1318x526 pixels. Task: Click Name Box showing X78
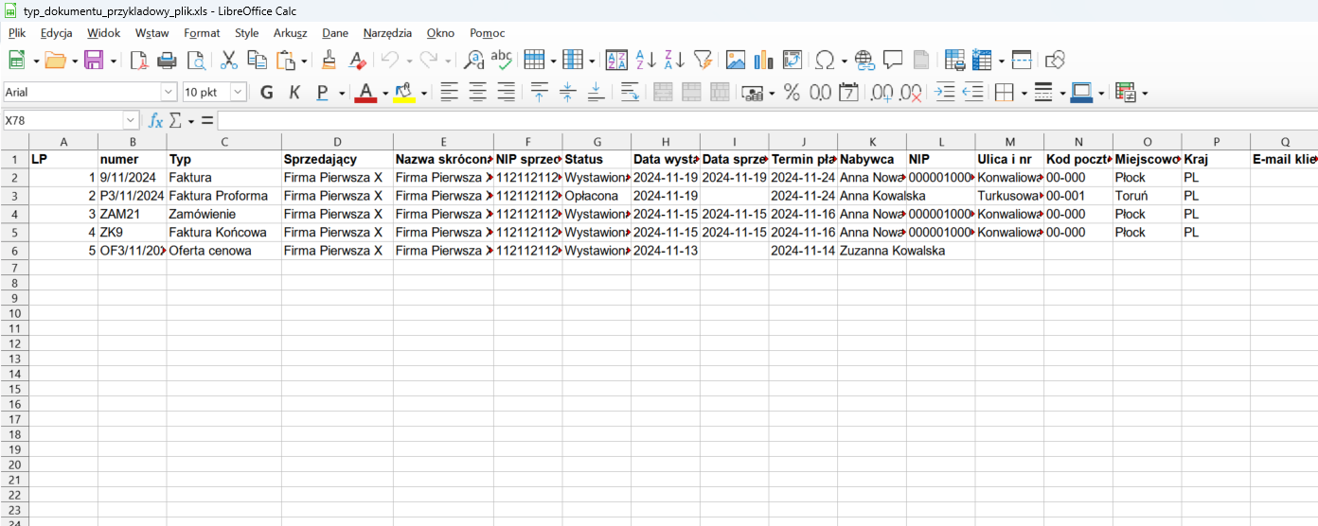62,121
